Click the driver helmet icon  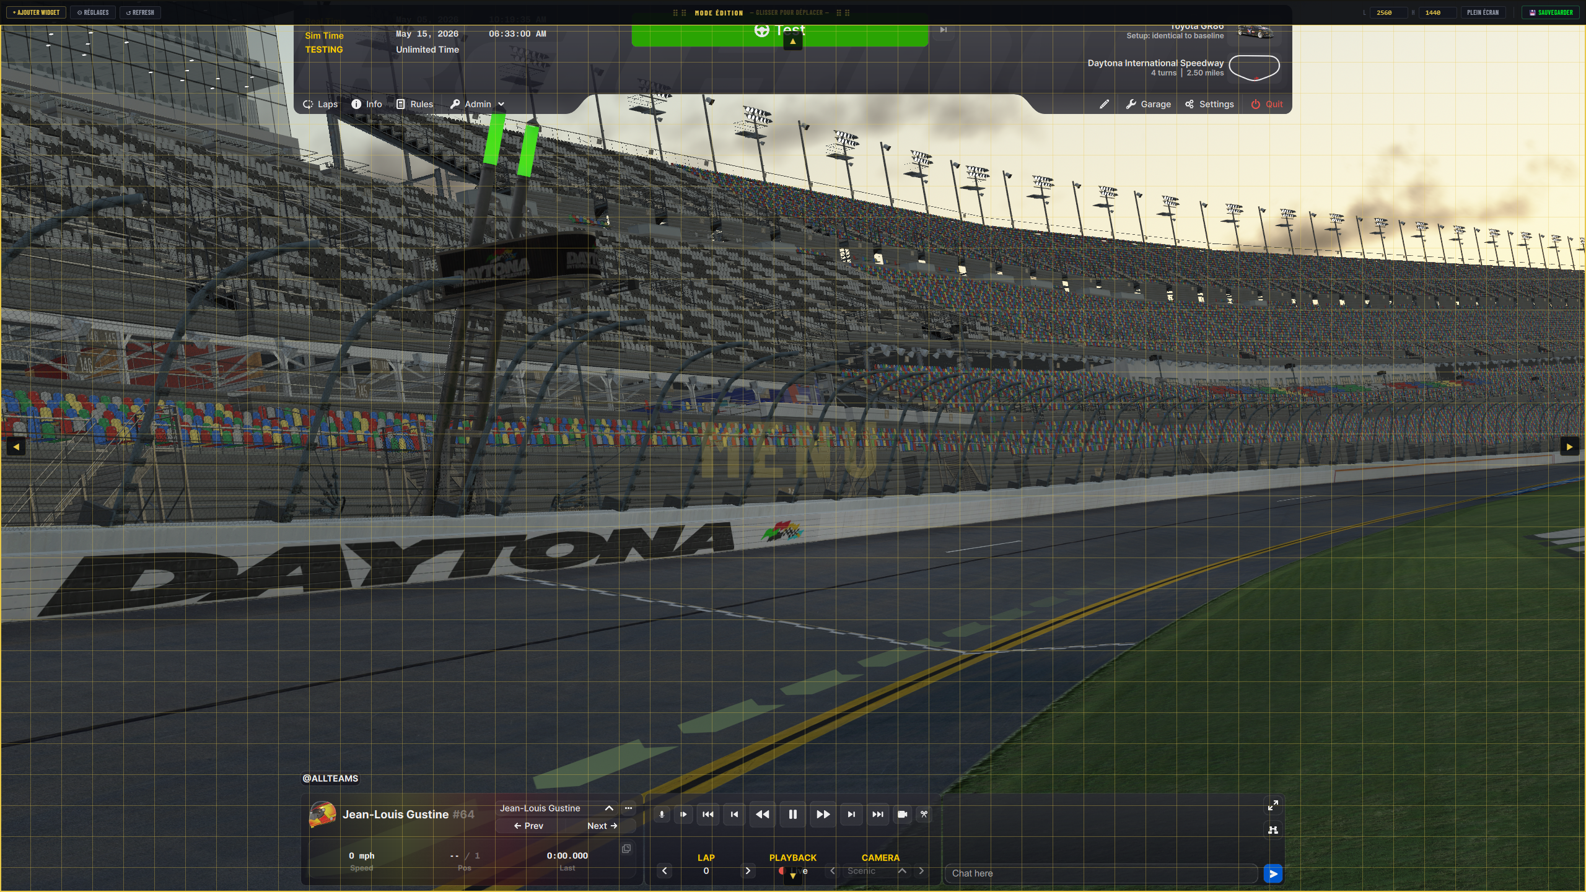pos(322,815)
